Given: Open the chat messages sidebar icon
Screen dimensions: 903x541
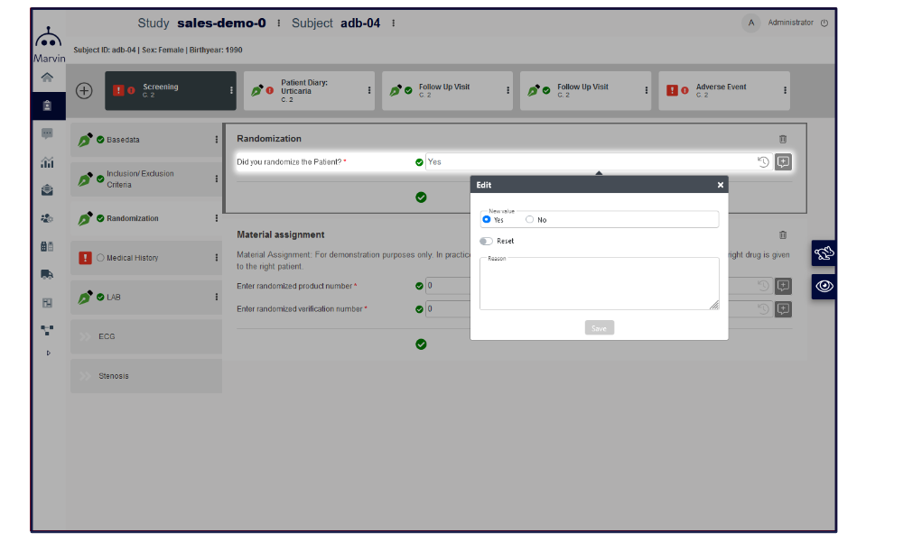Looking at the screenshot, I should pos(47,133).
